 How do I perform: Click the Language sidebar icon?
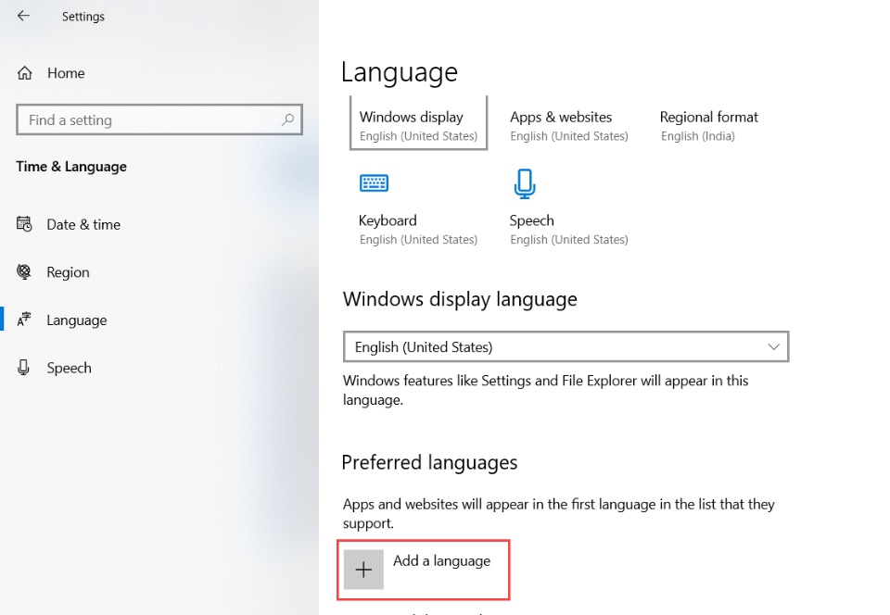[x=25, y=320]
